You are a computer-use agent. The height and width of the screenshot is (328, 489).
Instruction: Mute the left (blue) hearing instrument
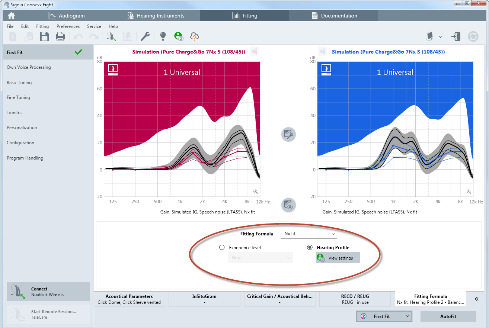(323, 51)
